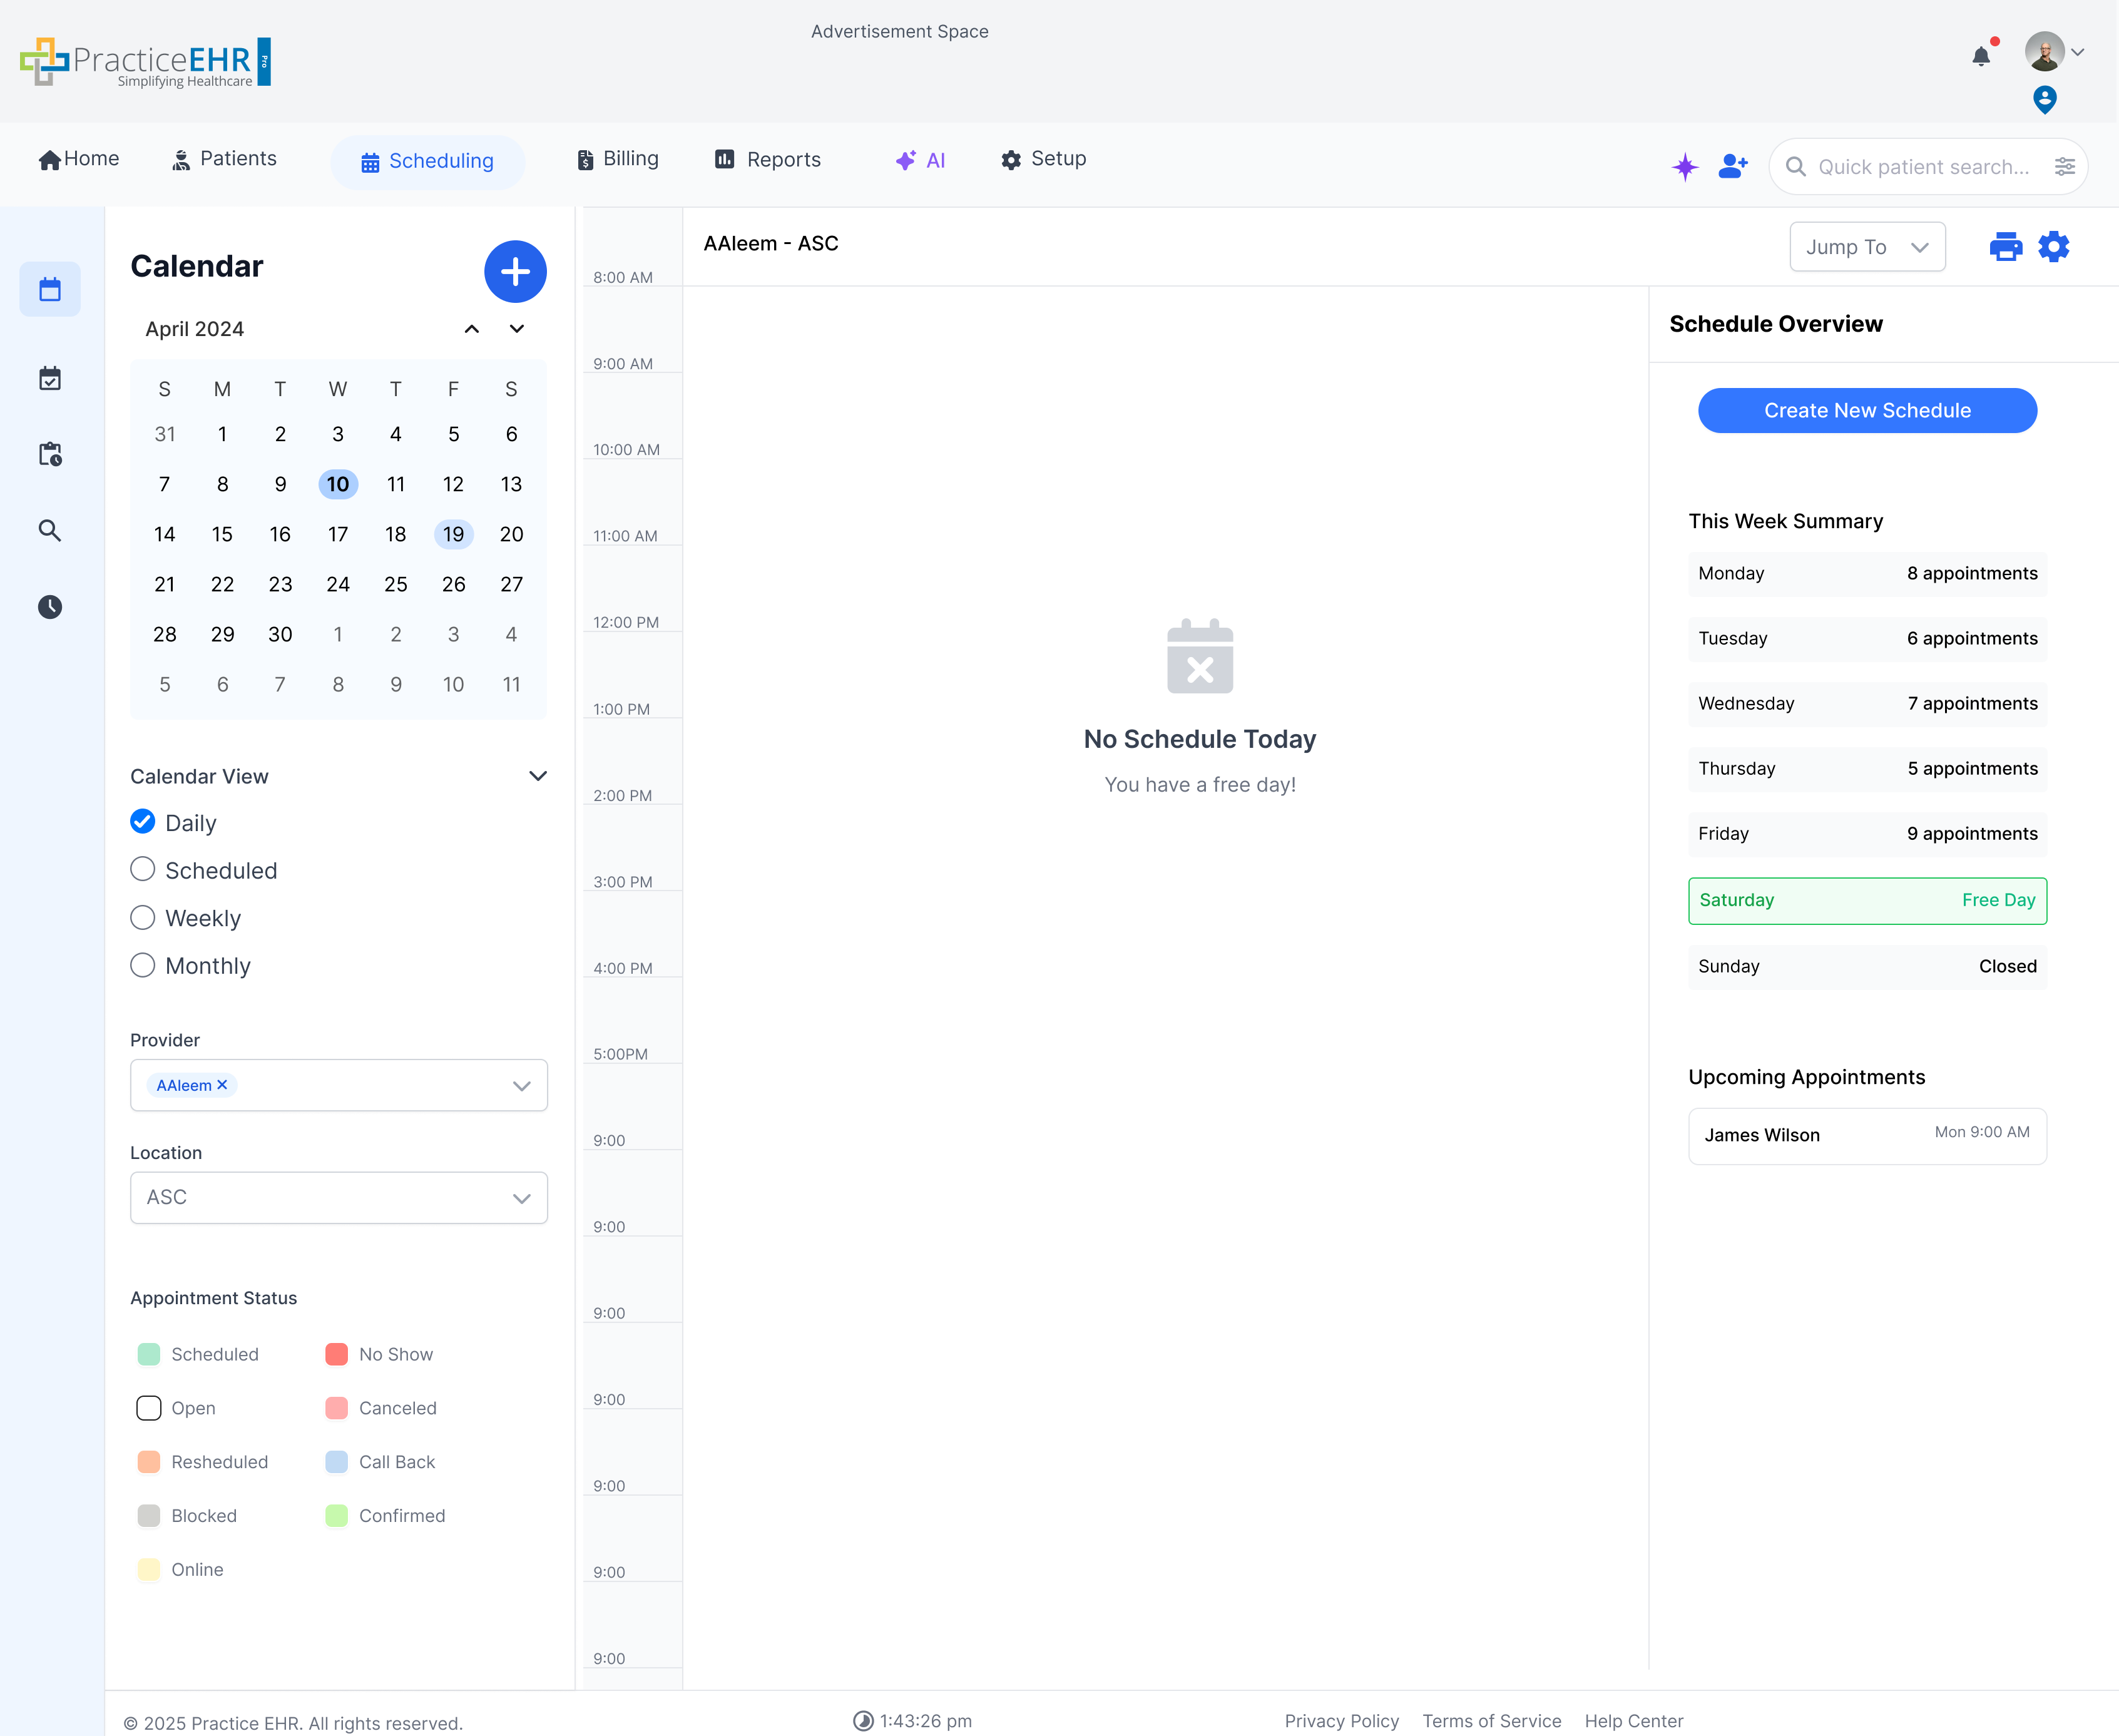
Task: Collapse the Calendar View section chevron
Action: coord(538,776)
